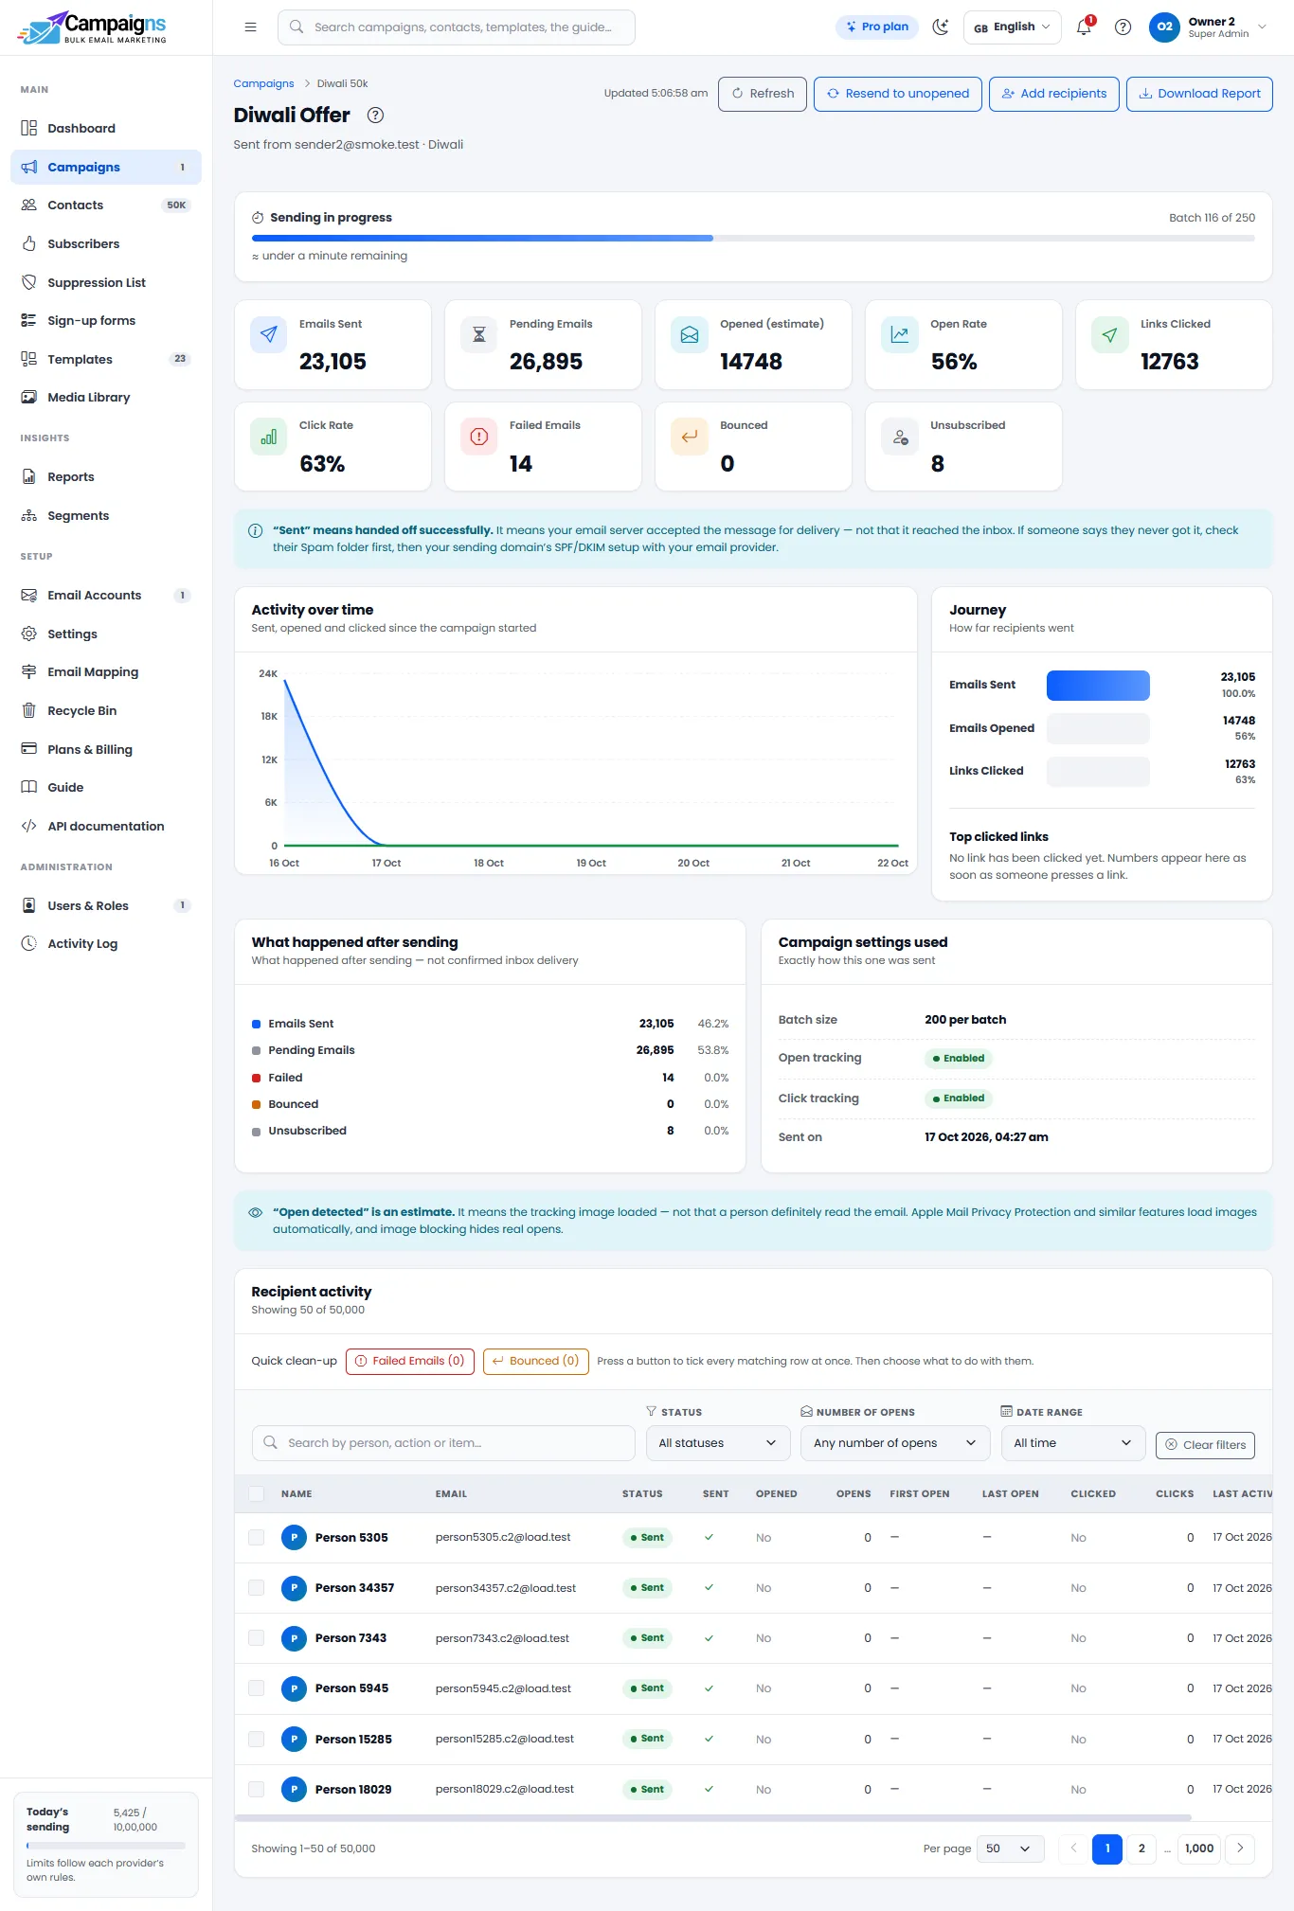Go to page 2 of recipients
Screen dimensions: 1294x1911
click(1141, 1848)
